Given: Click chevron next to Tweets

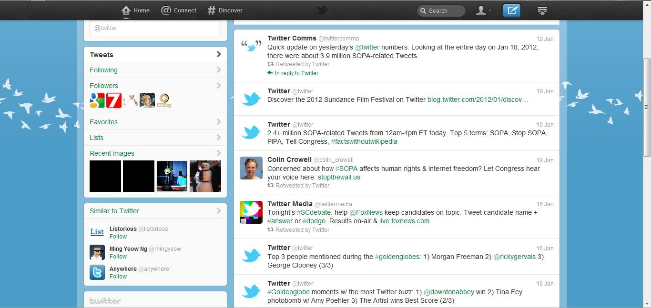Looking at the screenshot, I should (219, 54).
